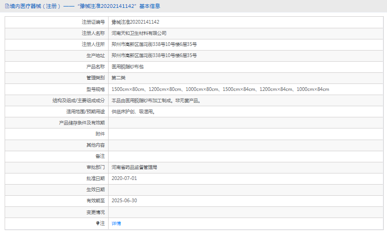The image size is (387, 231).
Task: Click the 注册人住所 address value
Action: 154,45
